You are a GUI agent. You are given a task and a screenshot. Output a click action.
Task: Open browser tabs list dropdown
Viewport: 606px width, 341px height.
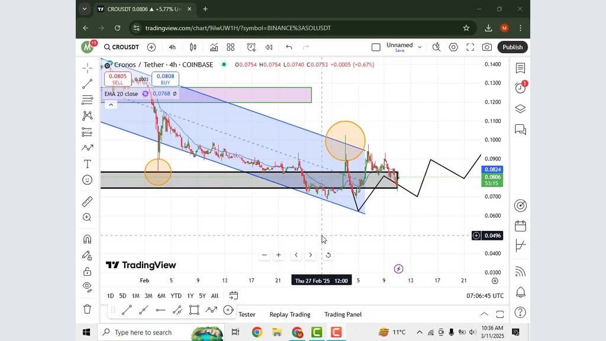coord(84,9)
